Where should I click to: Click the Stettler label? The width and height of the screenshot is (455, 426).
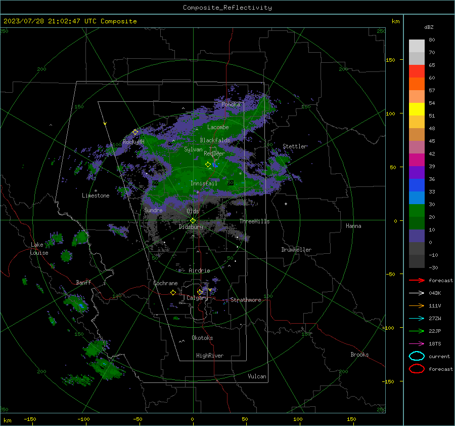[295, 146]
